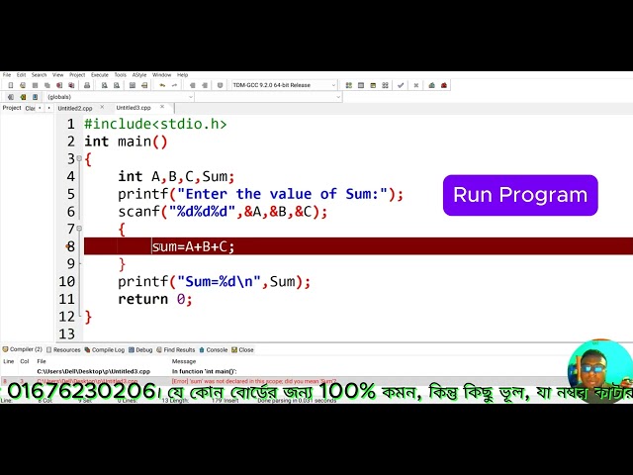Viewport: 633px width, 475px height.
Task: Open the Debug bottom tab
Action: 140,349
